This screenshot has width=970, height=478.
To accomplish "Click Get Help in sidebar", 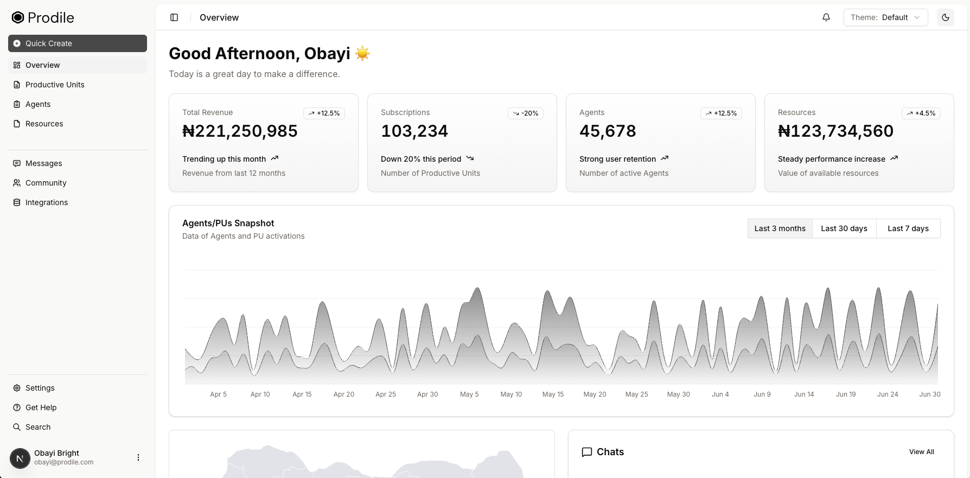I will [41, 407].
